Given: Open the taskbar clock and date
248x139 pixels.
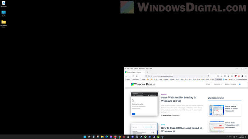Looking at the screenshot, I should 242,137.
